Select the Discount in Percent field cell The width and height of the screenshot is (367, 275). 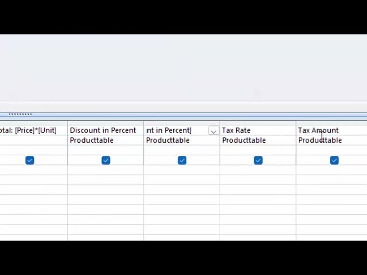pyautogui.click(x=106, y=130)
